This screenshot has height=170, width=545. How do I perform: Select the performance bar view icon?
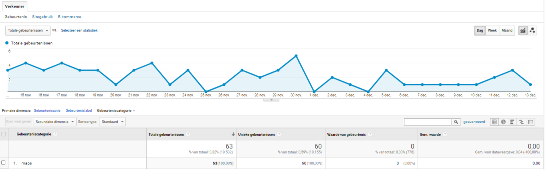[513, 122]
